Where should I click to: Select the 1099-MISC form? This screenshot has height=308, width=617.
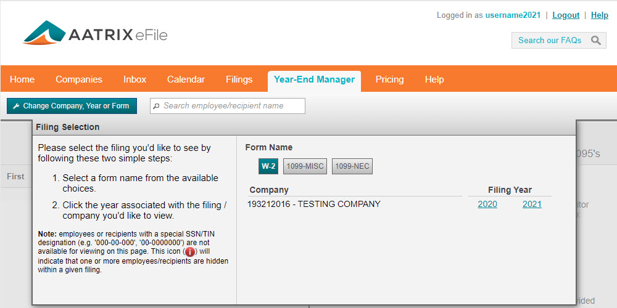[x=305, y=166]
